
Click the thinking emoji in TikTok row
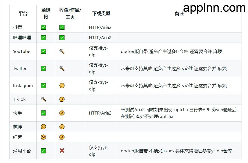click(x=62, y=99)
